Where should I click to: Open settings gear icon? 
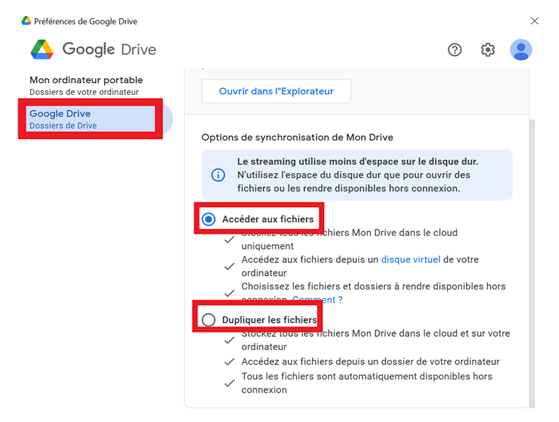[x=488, y=50]
